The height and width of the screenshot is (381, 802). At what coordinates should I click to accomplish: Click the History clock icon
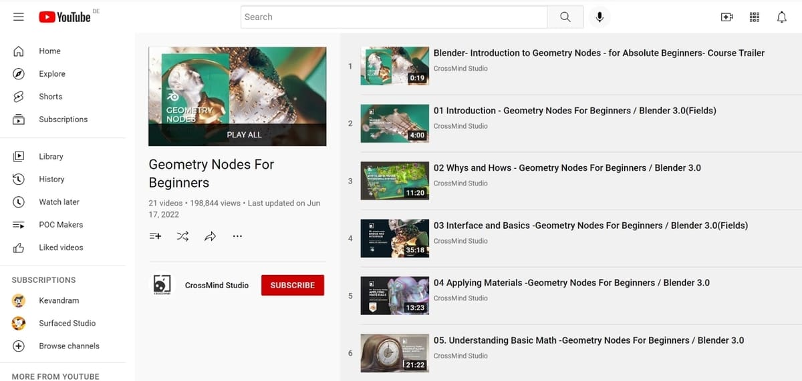point(19,179)
